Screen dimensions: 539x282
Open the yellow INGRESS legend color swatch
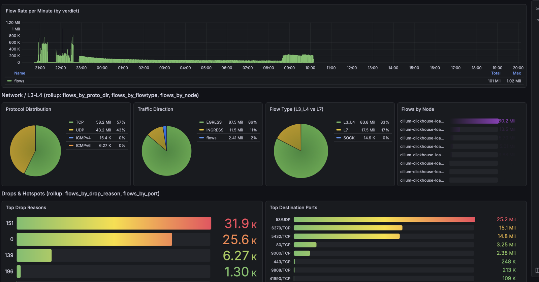click(x=201, y=130)
